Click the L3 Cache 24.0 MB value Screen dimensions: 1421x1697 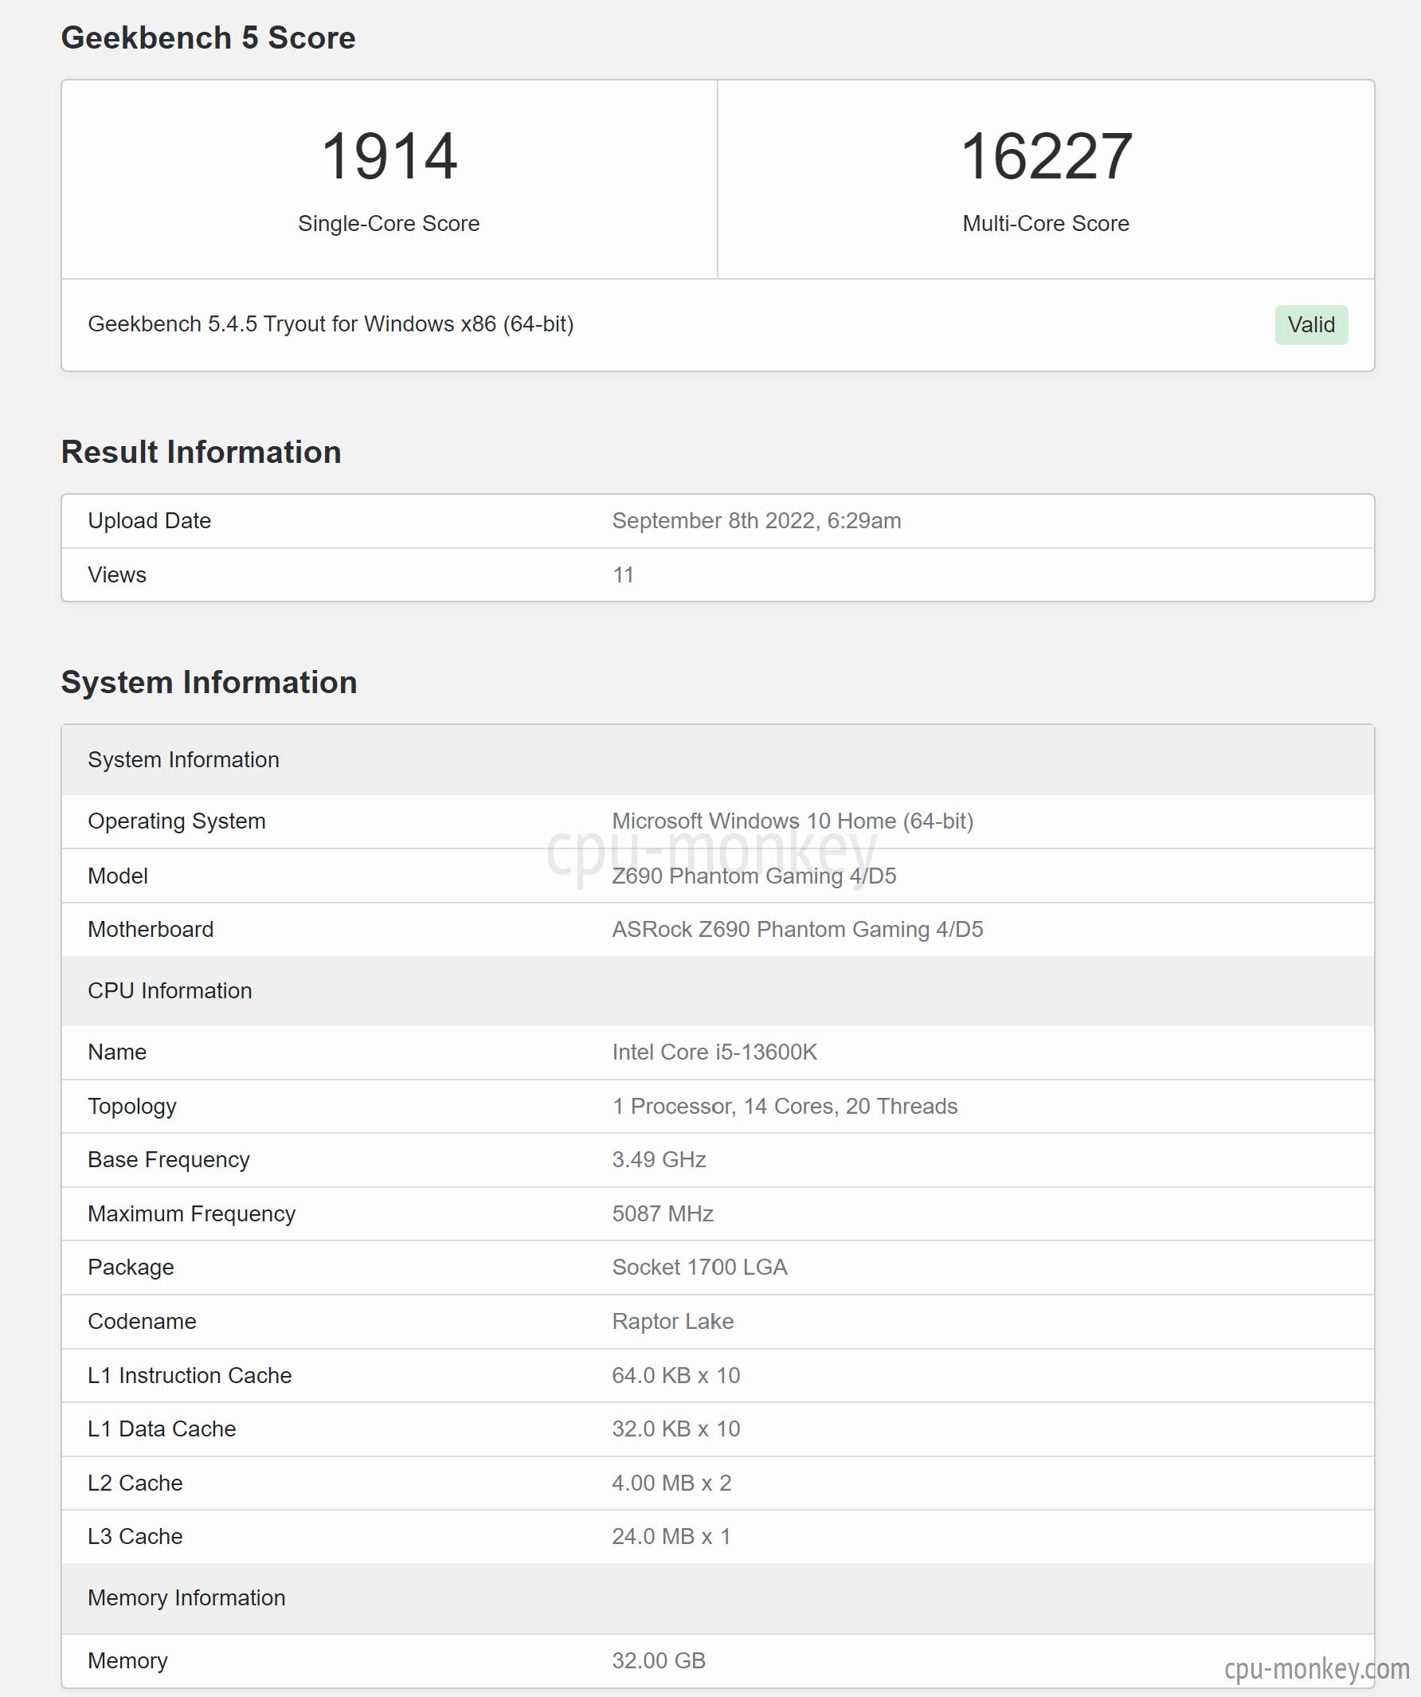pyautogui.click(x=671, y=1536)
